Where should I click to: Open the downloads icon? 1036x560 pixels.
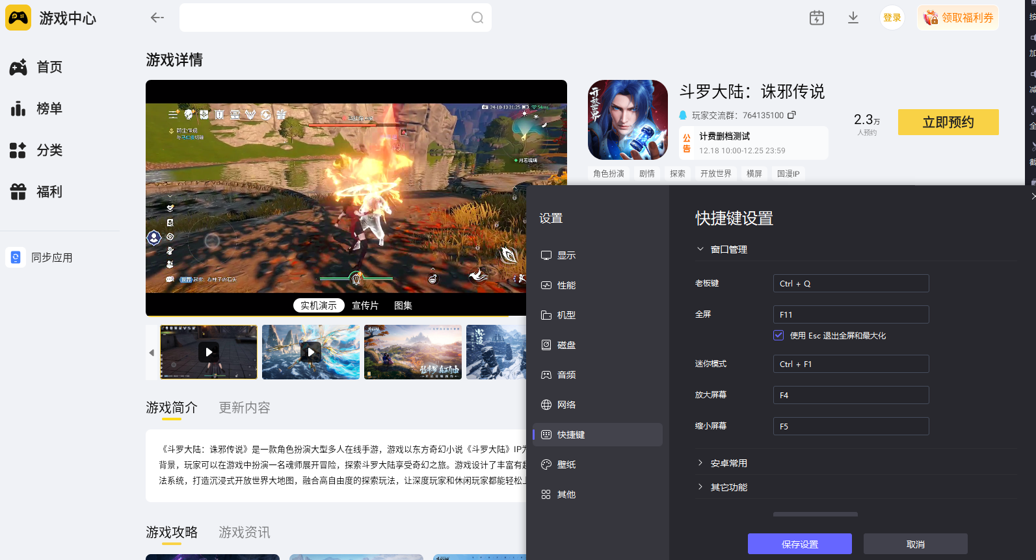click(853, 18)
